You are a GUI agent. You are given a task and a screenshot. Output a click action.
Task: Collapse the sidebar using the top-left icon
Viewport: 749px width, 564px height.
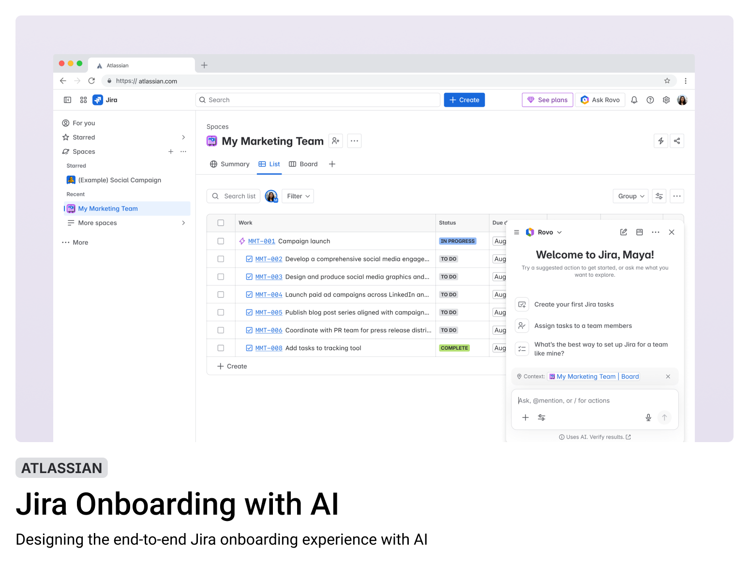(67, 100)
